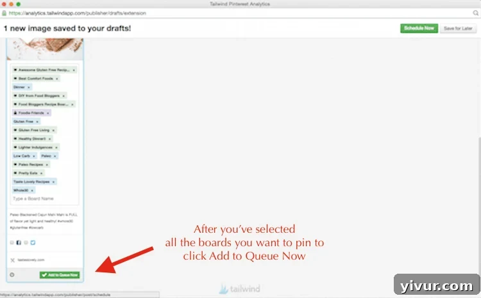Remove the Healthy Dinners board tag
The width and height of the screenshot is (481, 298).
49,139
